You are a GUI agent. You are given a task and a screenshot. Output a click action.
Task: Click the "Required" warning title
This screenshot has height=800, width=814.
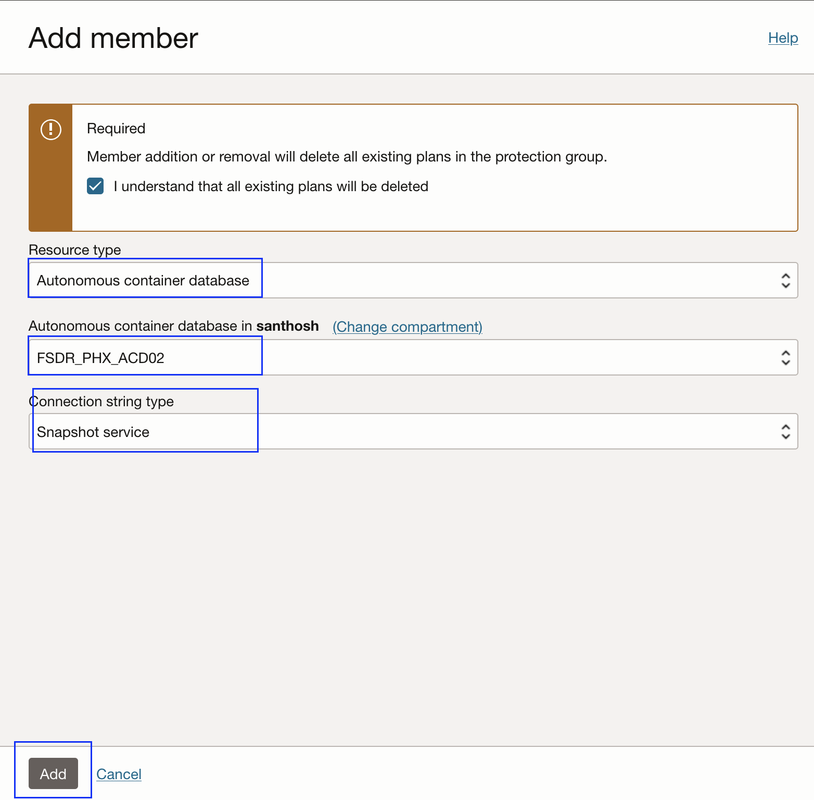(x=116, y=129)
